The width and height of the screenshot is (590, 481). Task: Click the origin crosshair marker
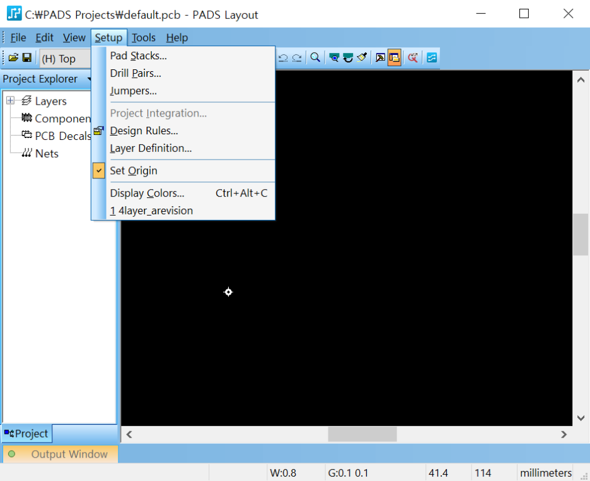tap(228, 292)
